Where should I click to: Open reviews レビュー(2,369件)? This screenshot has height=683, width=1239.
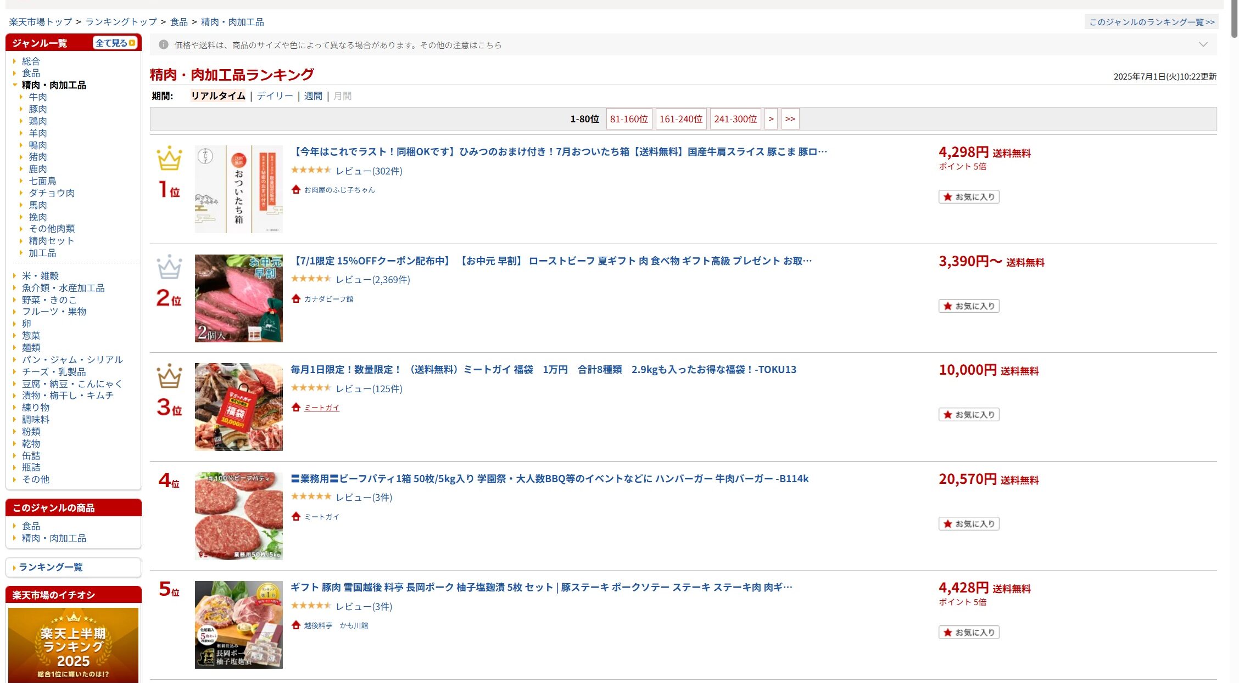tap(373, 280)
